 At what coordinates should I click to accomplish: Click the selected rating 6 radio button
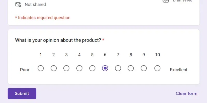pyautogui.click(x=105, y=68)
